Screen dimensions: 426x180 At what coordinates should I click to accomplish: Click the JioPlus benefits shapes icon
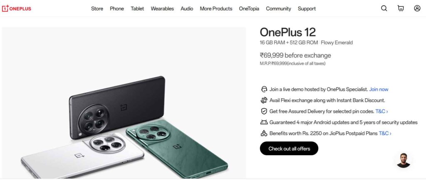pyautogui.click(x=264, y=133)
